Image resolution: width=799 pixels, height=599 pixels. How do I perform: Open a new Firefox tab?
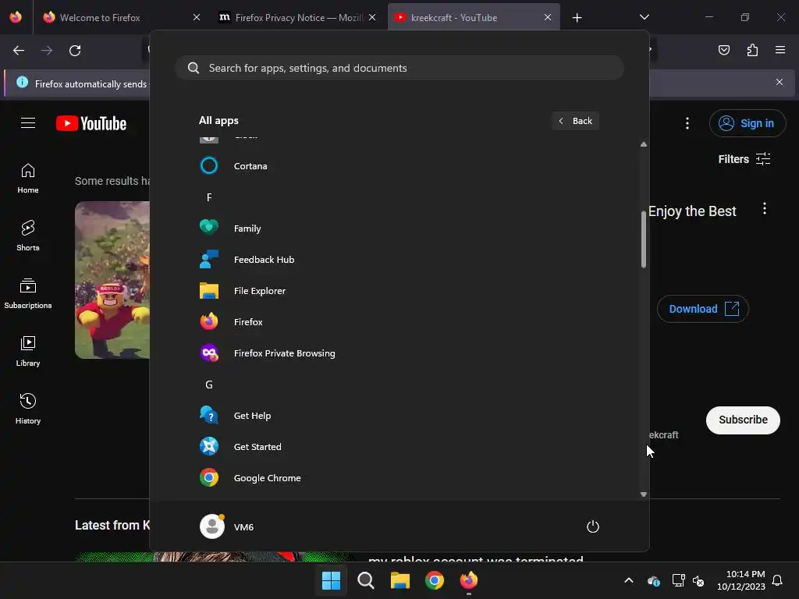click(577, 18)
